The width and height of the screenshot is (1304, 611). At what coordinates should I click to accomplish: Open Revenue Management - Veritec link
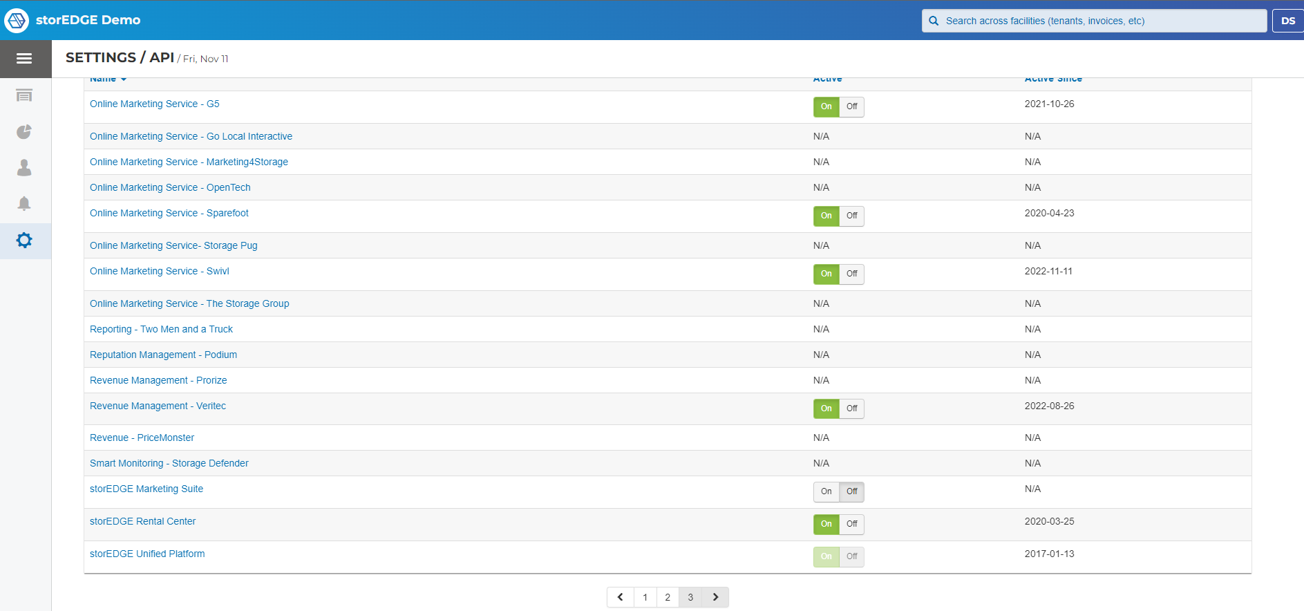(x=158, y=406)
